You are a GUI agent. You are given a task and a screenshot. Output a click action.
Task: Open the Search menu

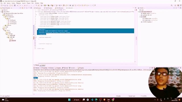click(24, 3)
